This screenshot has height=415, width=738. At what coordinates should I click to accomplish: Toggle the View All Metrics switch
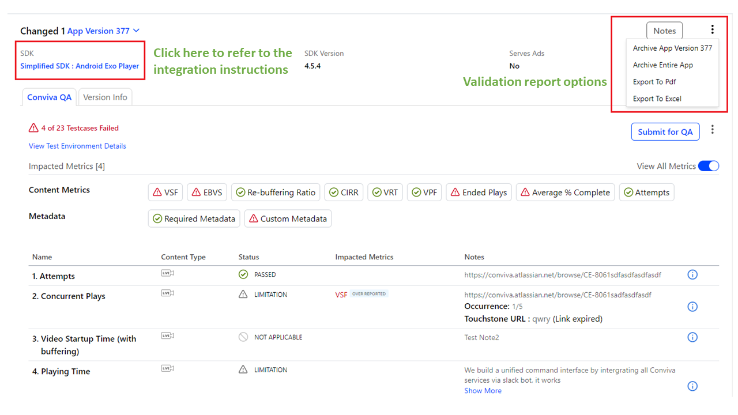(709, 166)
